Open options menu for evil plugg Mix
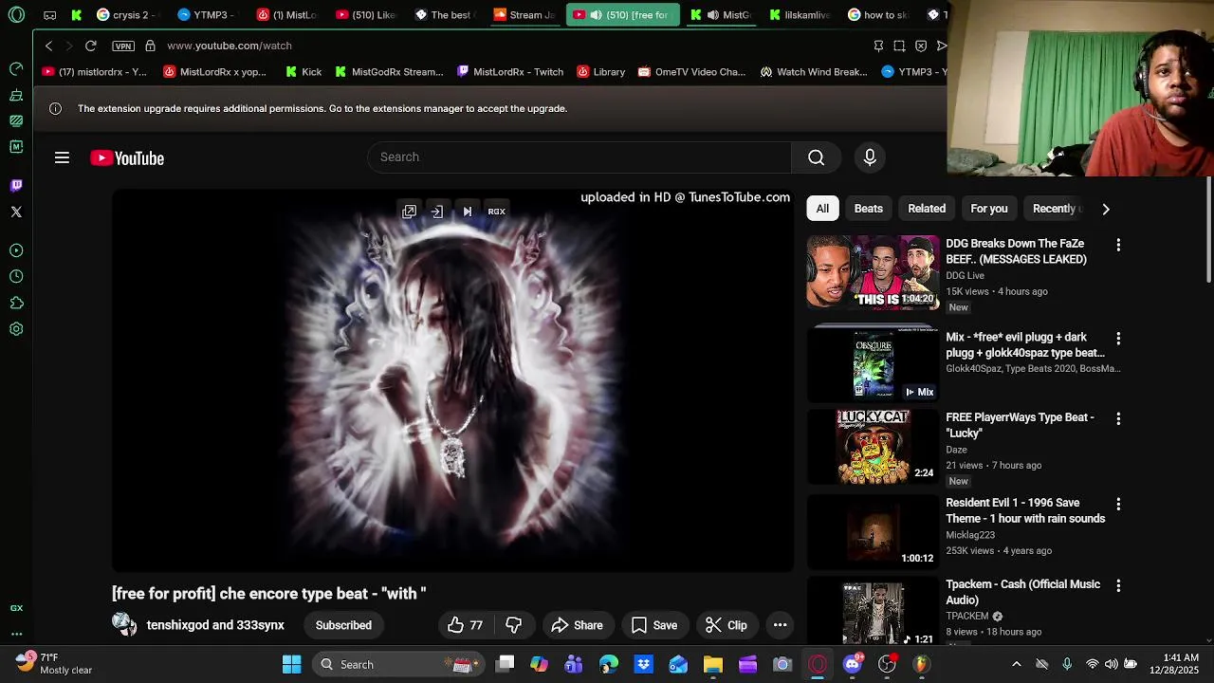This screenshot has width=1214, height=683. pyautogui.click(x=1118, y=338)
